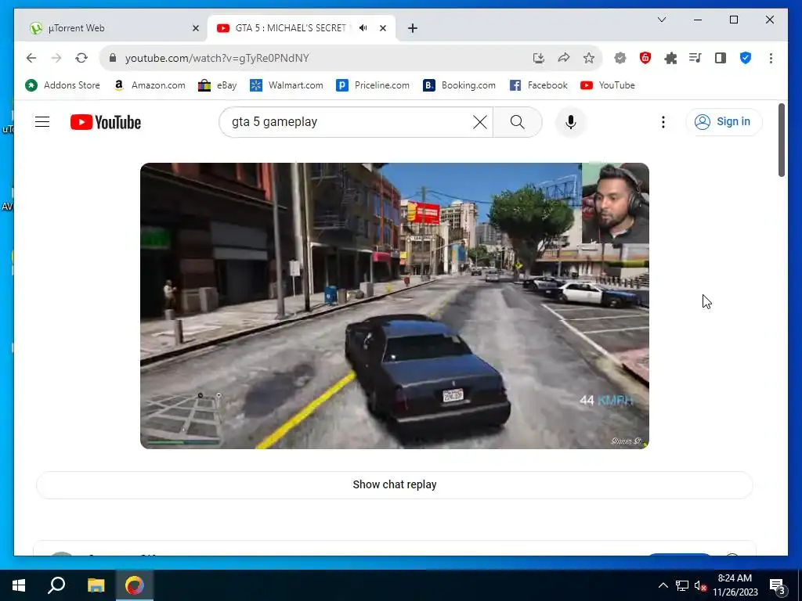Image resolution: width=802 pixels, height=601 pixels.
Task: Open the Windows Start menu
Action: 19,585
